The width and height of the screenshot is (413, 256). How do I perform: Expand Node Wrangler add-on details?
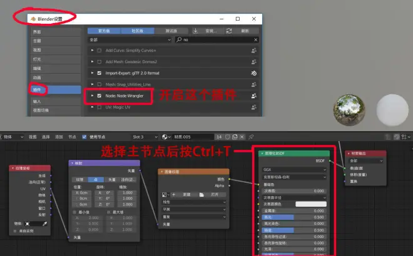92,96
